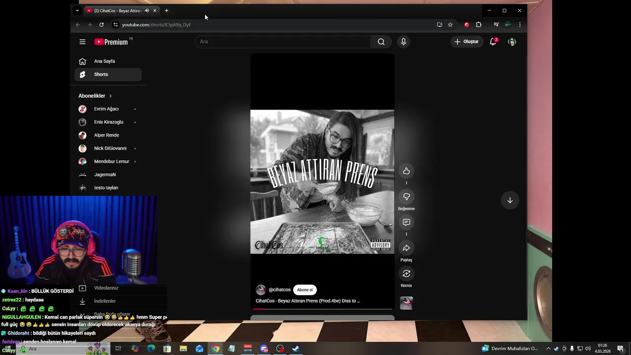Open the sound thumbnail below Remix
Image resolution: width=631 pixels, height=355 pixels.
(406, 303)
